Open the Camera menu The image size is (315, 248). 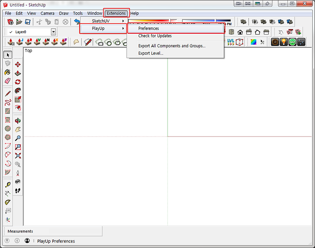pos(47,13)
